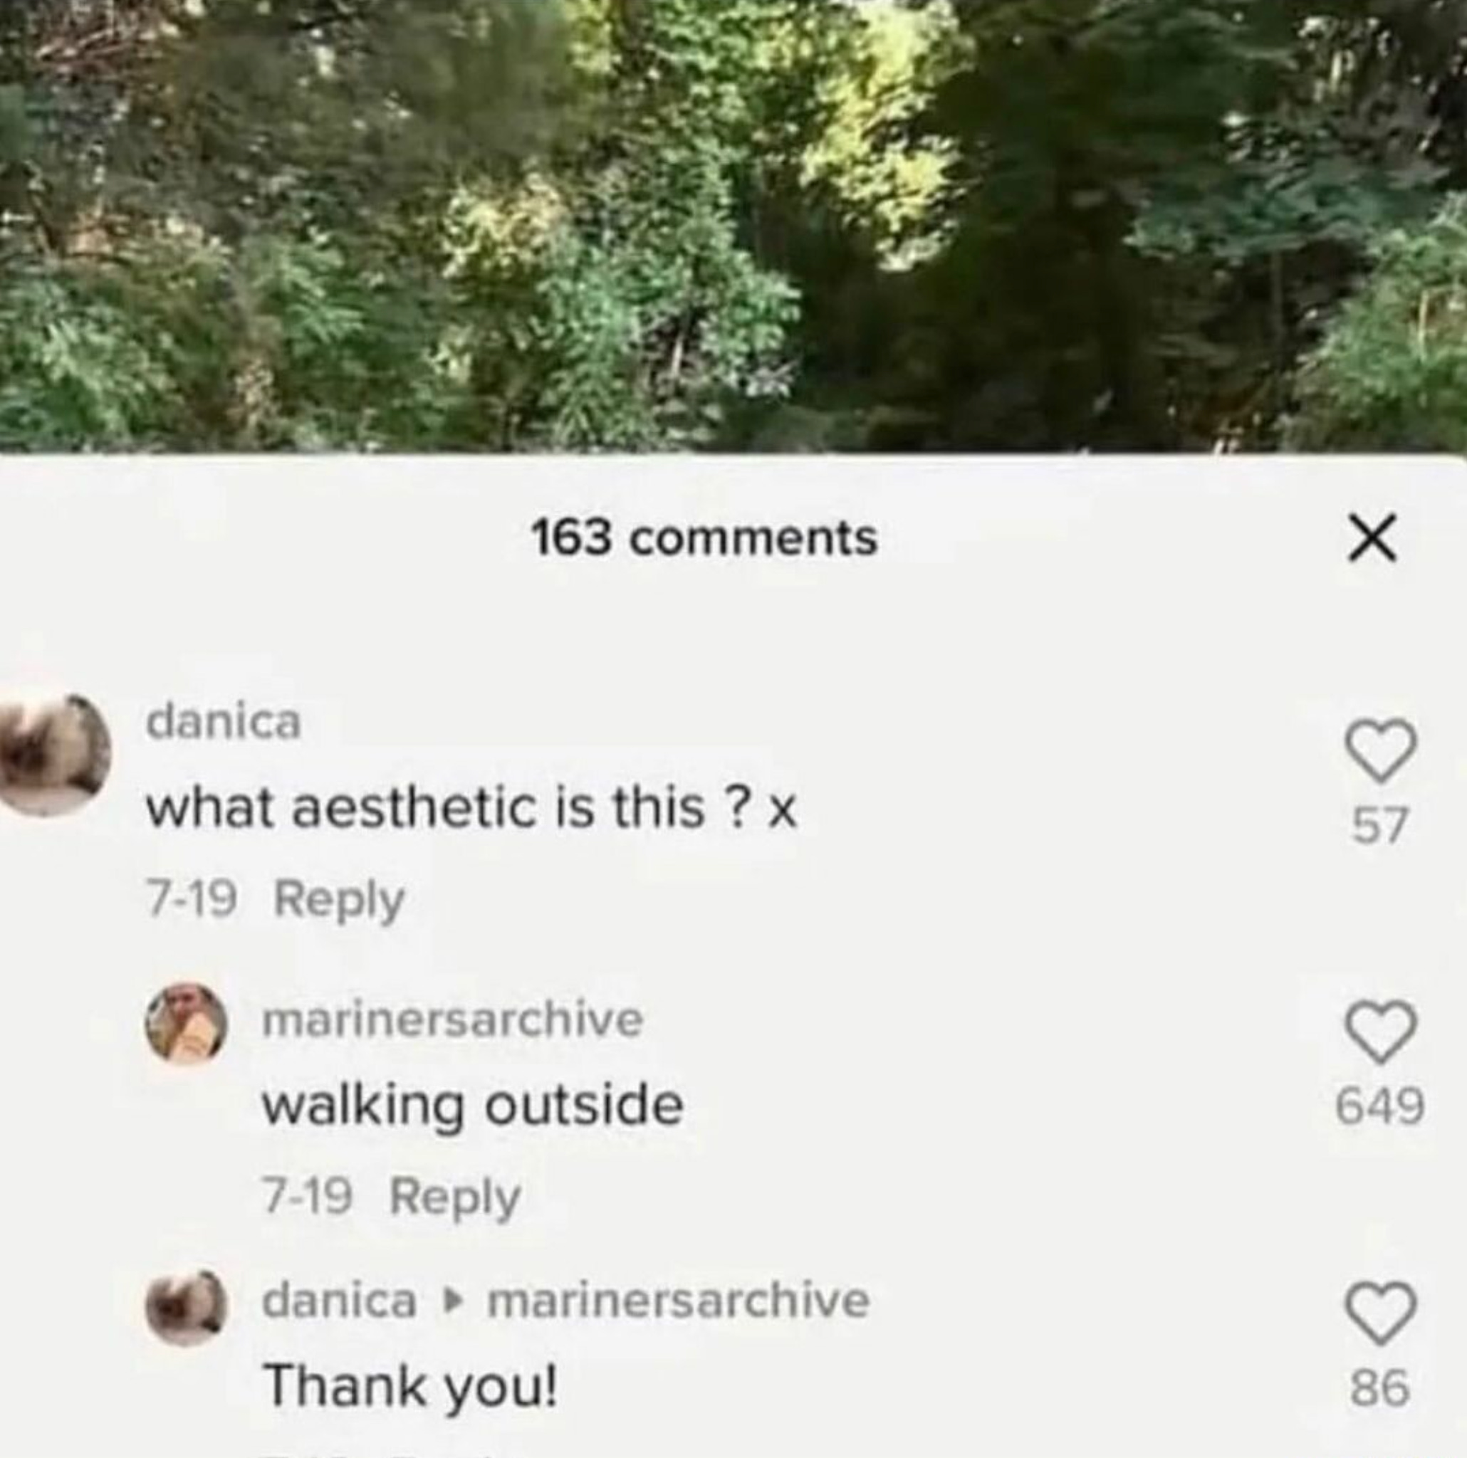This screenshot has width=1467, height=1458.
Task: Tap the 649 like count
Action: (x=1380, y=1106)
